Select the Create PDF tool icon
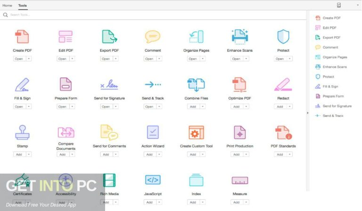362x211 pixels. coord(22,37)
